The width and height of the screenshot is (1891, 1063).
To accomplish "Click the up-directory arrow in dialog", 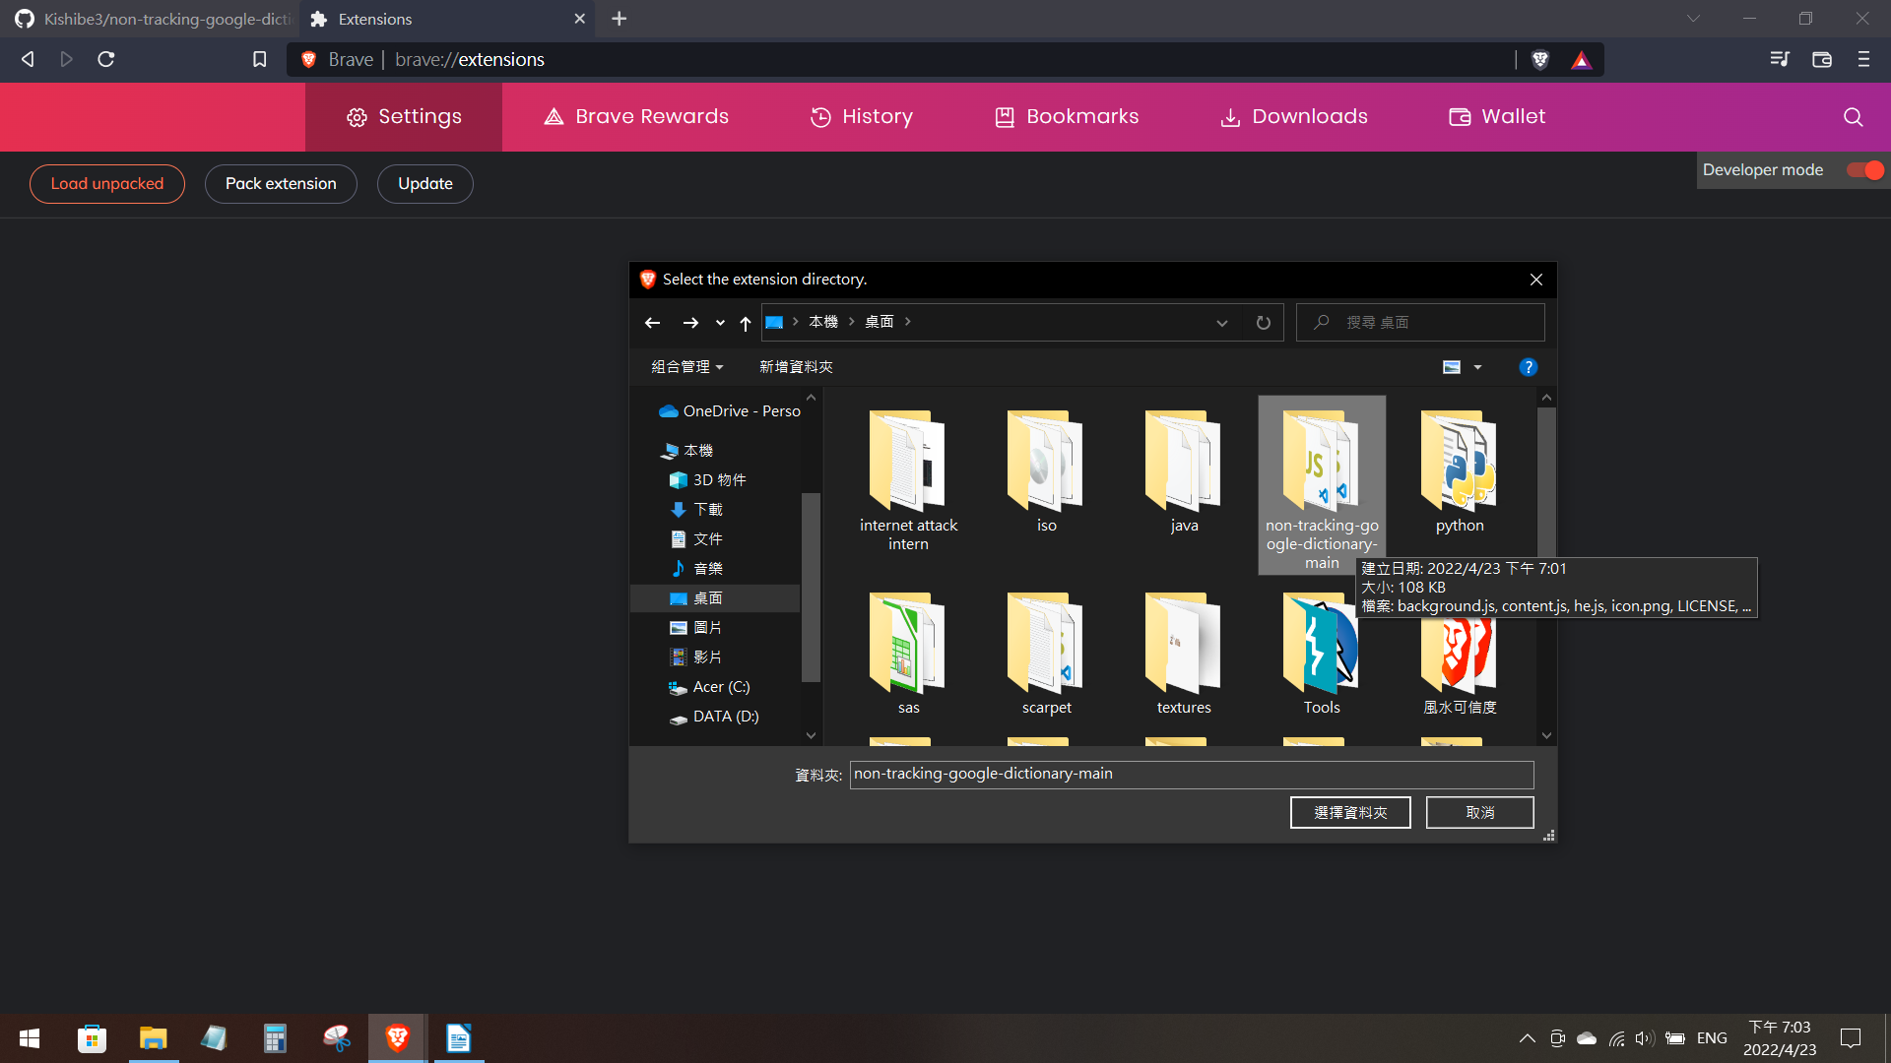I will (745, 323).
